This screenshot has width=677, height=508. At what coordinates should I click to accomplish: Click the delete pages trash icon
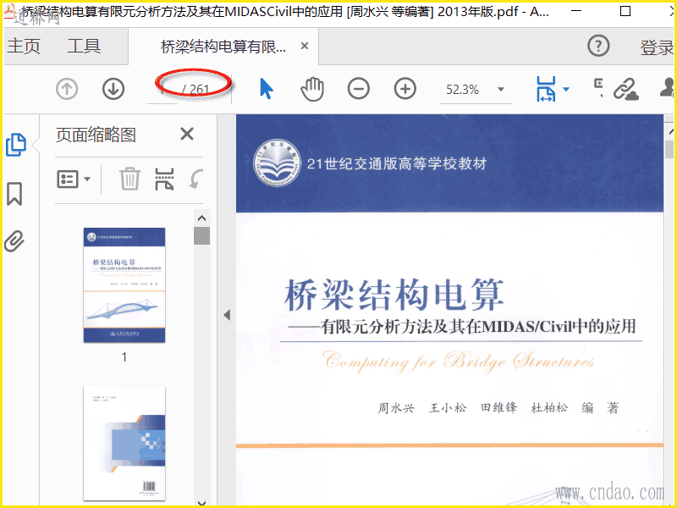coord(129,179)
